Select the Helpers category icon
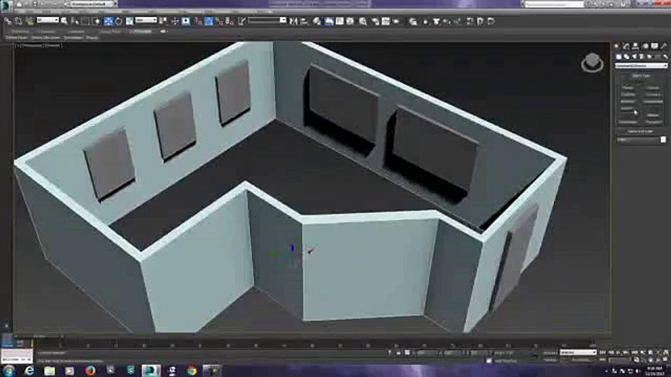 (649, 57)
